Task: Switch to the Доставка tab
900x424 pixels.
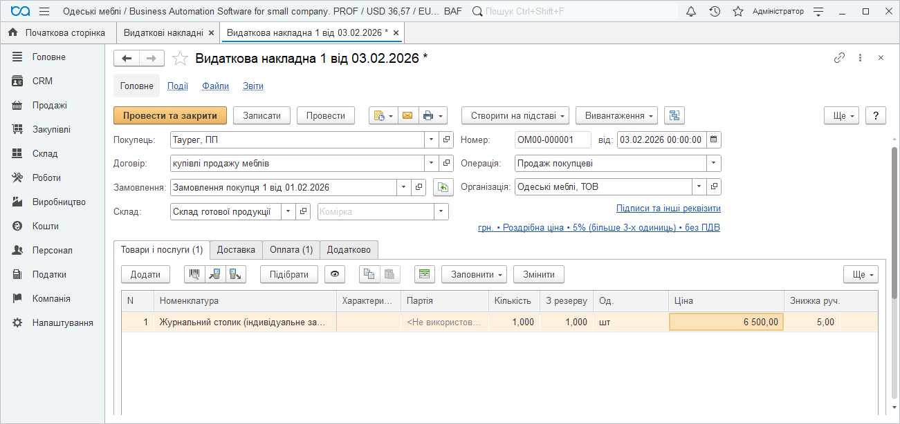Action: [236, 250]
